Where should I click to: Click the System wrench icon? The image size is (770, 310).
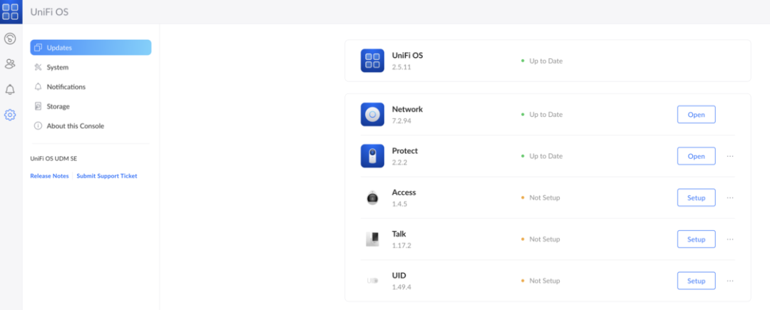[x=38, y=67]
